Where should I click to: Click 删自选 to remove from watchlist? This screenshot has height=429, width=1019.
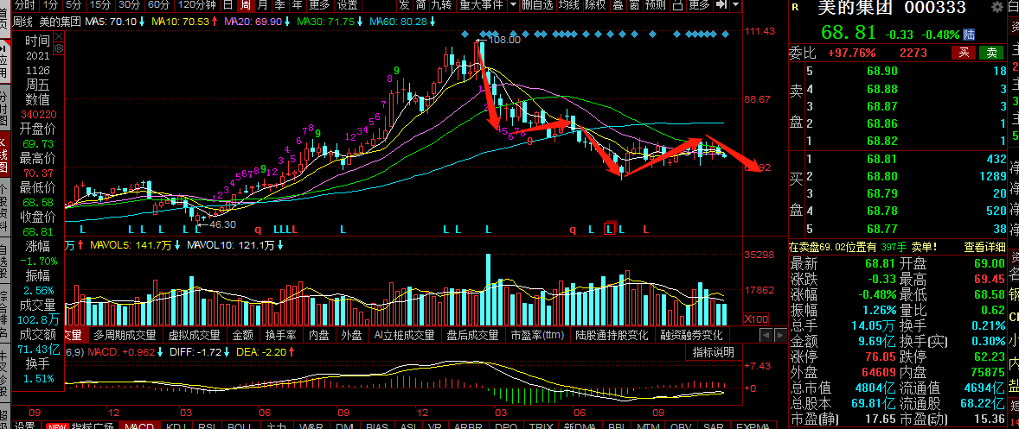(537, 5)
